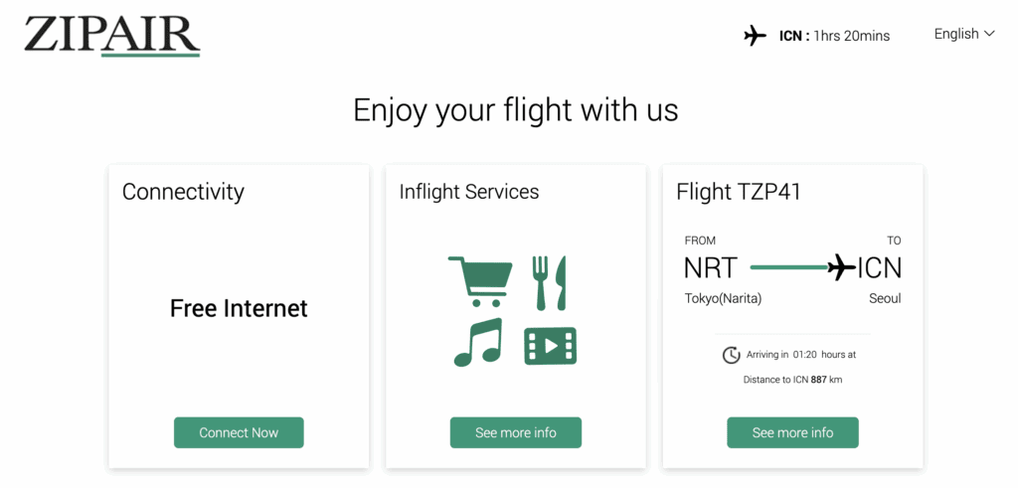
Task: Click the clock icon beside arrival time
Action: point(731,355)
